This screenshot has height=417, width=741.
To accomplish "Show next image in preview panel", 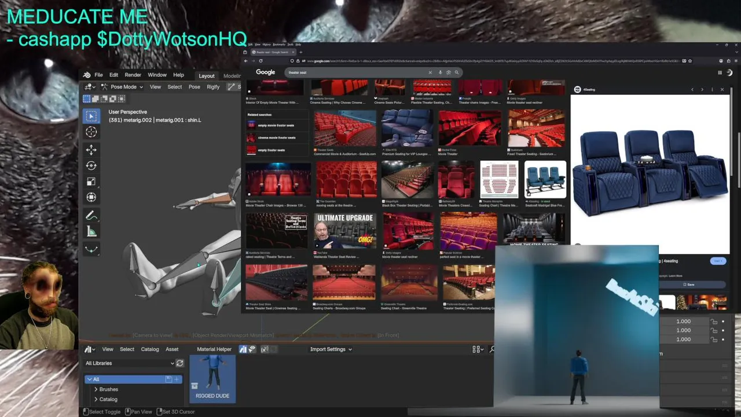I will tap(702, 89).
